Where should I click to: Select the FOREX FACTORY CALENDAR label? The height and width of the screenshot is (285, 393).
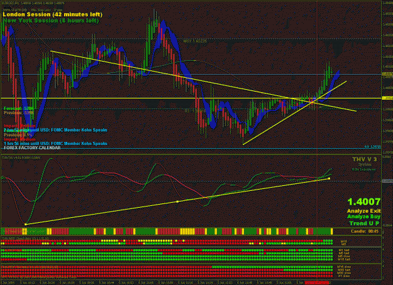(x=32, y=148)
